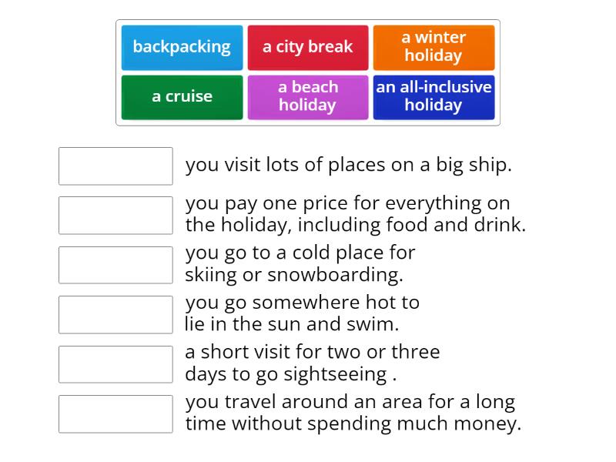This screenshot has height=462, width=616.
Task: Click the 'a short visit for two or three days' text
Action: click(x=312, y=363)
